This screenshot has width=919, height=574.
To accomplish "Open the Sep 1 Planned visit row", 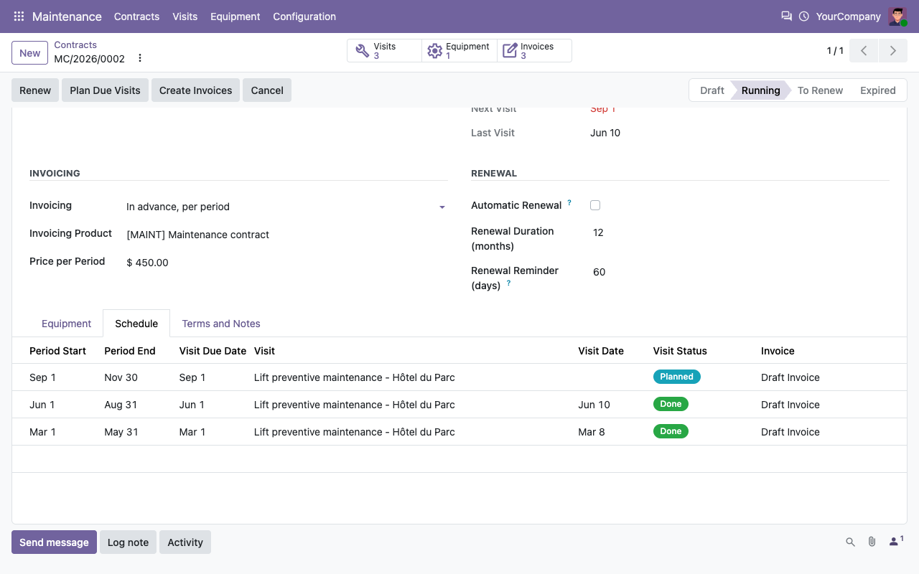I will coord(459,377).
